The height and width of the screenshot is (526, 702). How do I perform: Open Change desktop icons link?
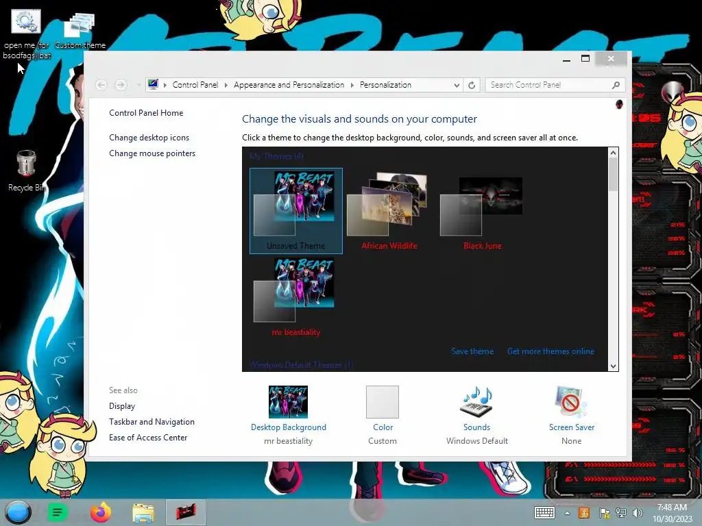[149, 138]
